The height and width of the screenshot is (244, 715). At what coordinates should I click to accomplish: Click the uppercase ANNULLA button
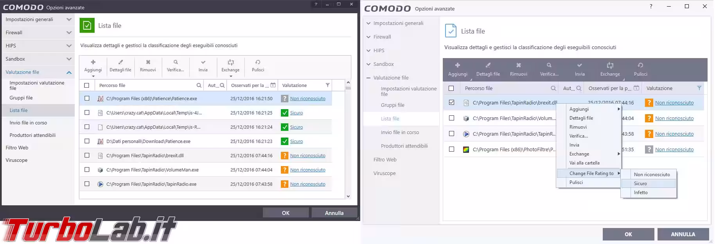[x=683, y=234]
